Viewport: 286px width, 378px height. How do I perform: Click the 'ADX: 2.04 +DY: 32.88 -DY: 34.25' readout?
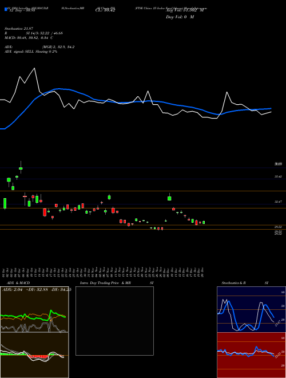point(37,290)
